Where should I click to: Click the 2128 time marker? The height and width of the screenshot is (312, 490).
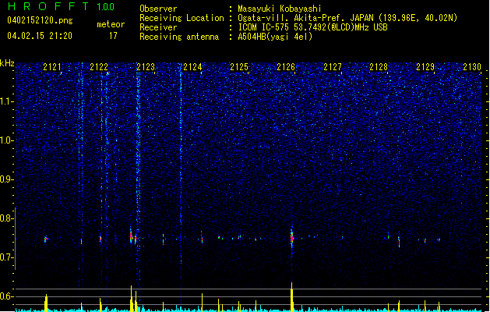point(379,67)
